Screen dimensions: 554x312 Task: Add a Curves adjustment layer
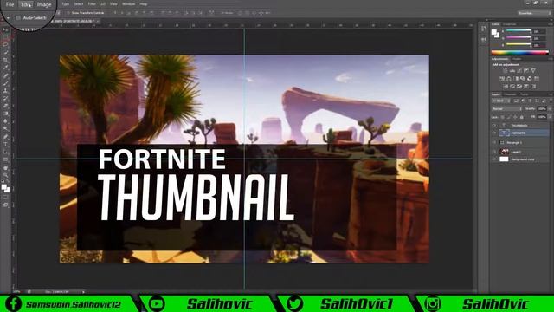click(x=519, y=71)
